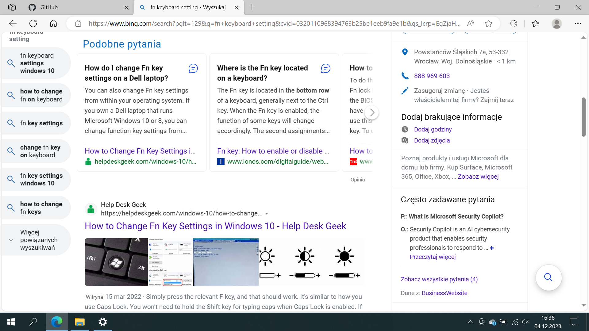Open the Extensions puzzle icon

(x=513, y=24)
